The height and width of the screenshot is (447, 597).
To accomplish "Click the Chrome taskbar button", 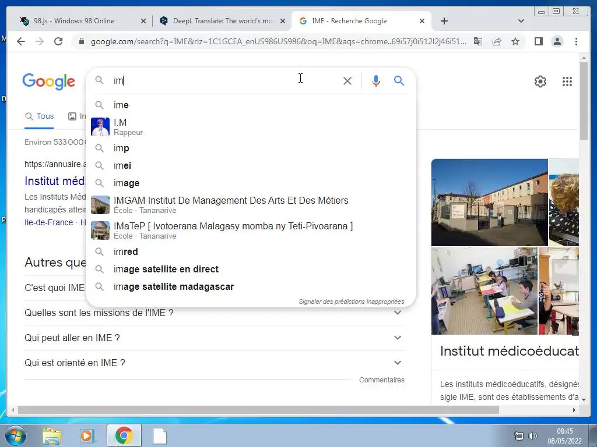I will tap(124, 435).
